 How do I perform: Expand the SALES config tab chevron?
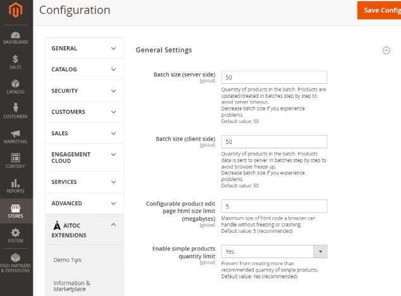pos(114,133)
